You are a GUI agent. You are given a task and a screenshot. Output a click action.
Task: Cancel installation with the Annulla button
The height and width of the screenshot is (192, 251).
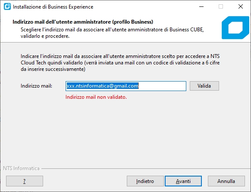(x=226, y=181)
